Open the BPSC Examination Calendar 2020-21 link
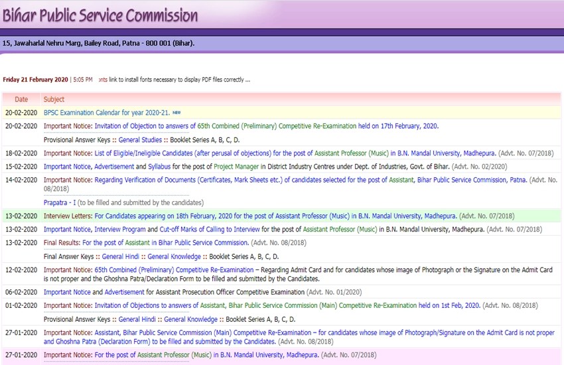This screenshot has width=564, height=365. point(106,113)
